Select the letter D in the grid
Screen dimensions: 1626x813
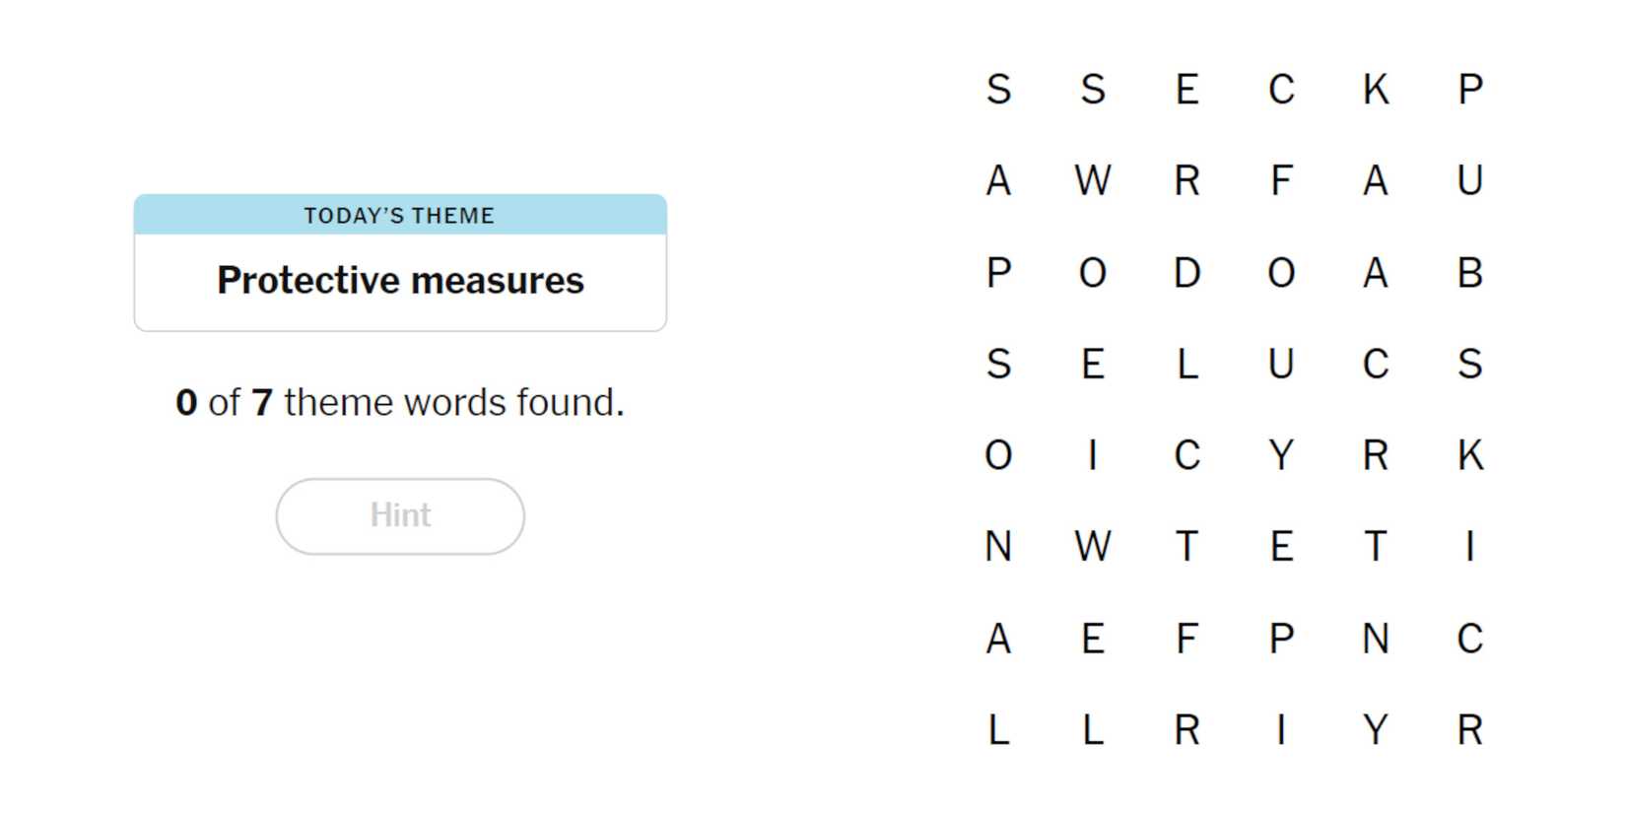pyautogui.click(x=1186, y=273)
